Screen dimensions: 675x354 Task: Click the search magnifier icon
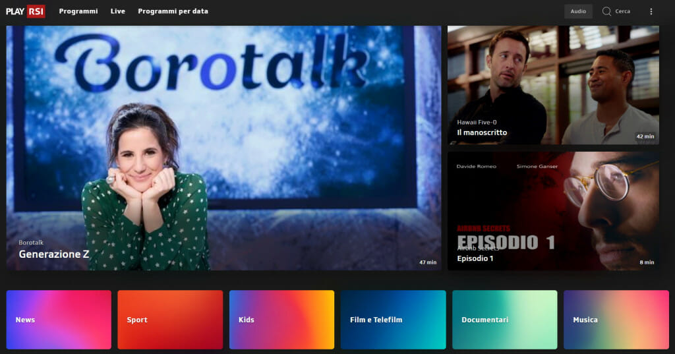pos(606,11)
